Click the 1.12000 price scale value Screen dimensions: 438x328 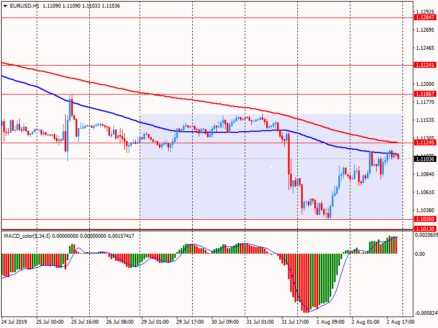[425, 84]
